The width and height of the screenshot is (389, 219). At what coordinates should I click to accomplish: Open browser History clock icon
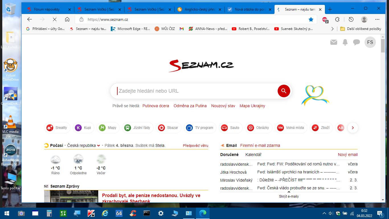tap(351, 19)
